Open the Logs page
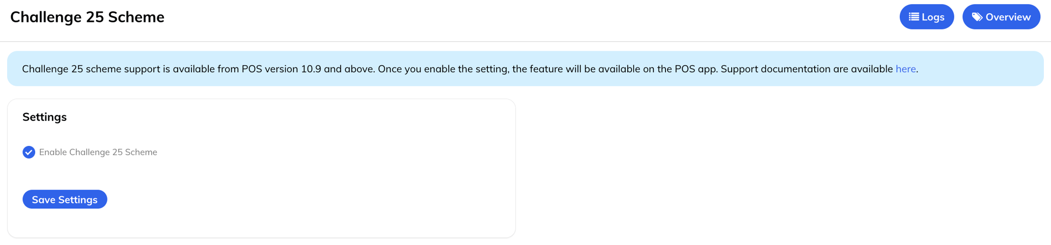This screenshot has height=245, width=1051. [926, 17]
